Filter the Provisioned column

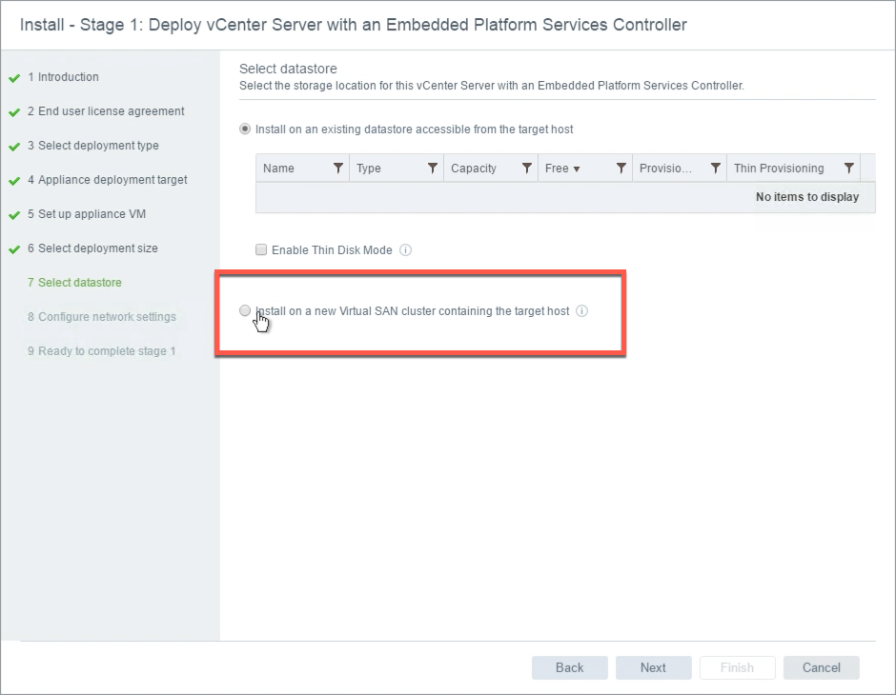(x=716, y=169)
